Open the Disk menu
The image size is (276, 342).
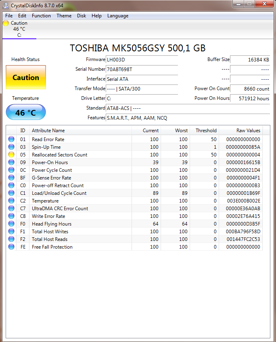pos(82,16)
